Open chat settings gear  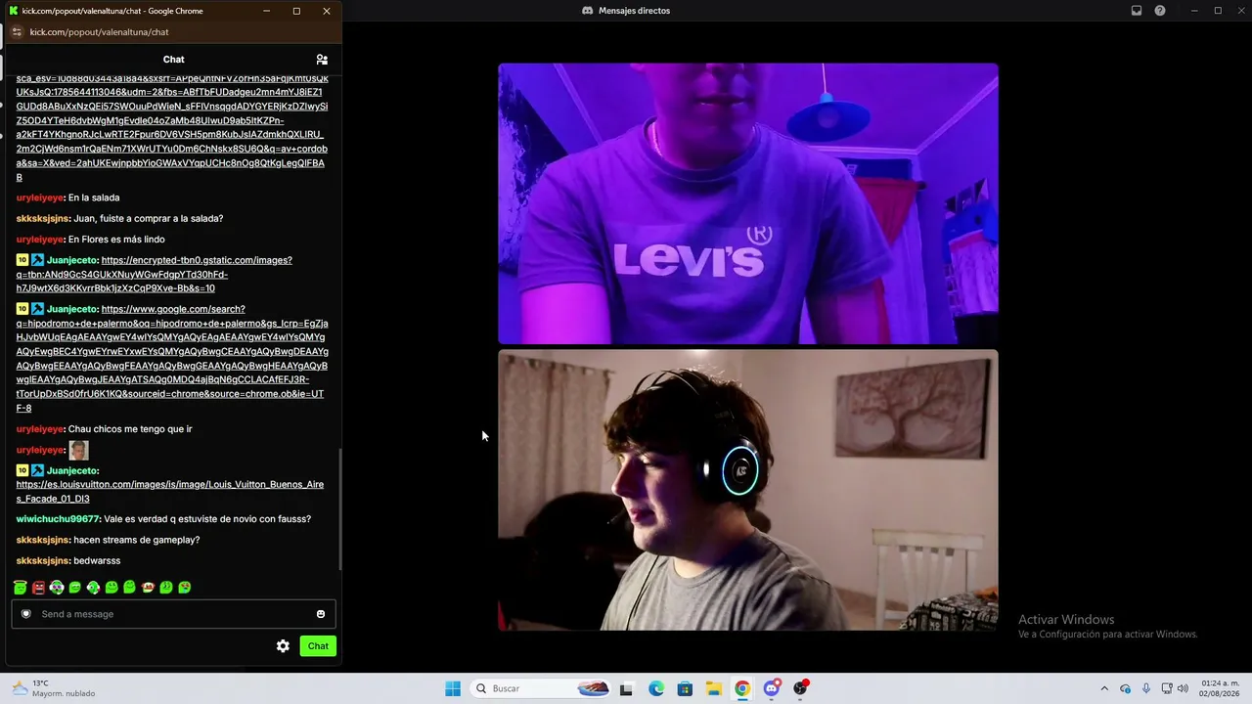pyautogui.click(x=283, y=646)
